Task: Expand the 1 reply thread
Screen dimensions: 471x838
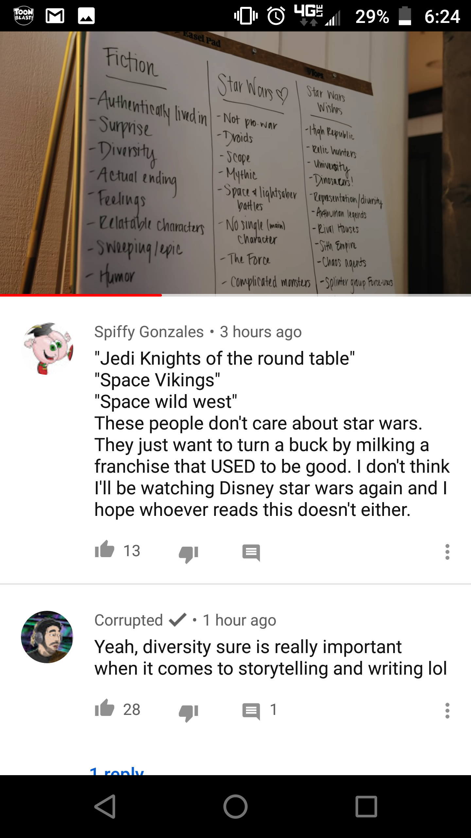Action: [x=117, y=771]
